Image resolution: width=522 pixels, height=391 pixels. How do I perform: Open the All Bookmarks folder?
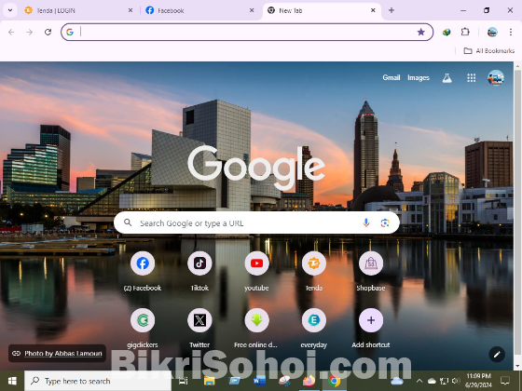[x=489, y=51]
